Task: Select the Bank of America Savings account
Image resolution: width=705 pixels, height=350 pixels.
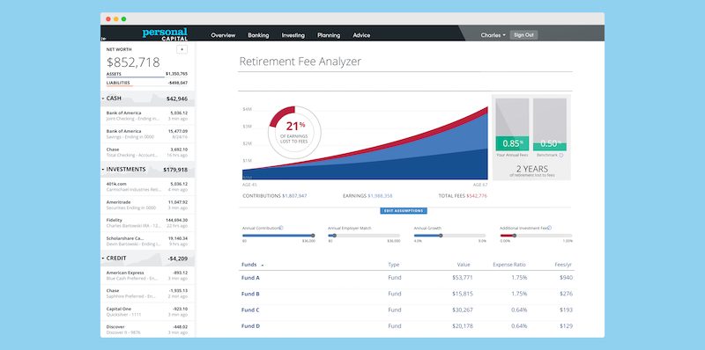Action: (x=147, y=135)
